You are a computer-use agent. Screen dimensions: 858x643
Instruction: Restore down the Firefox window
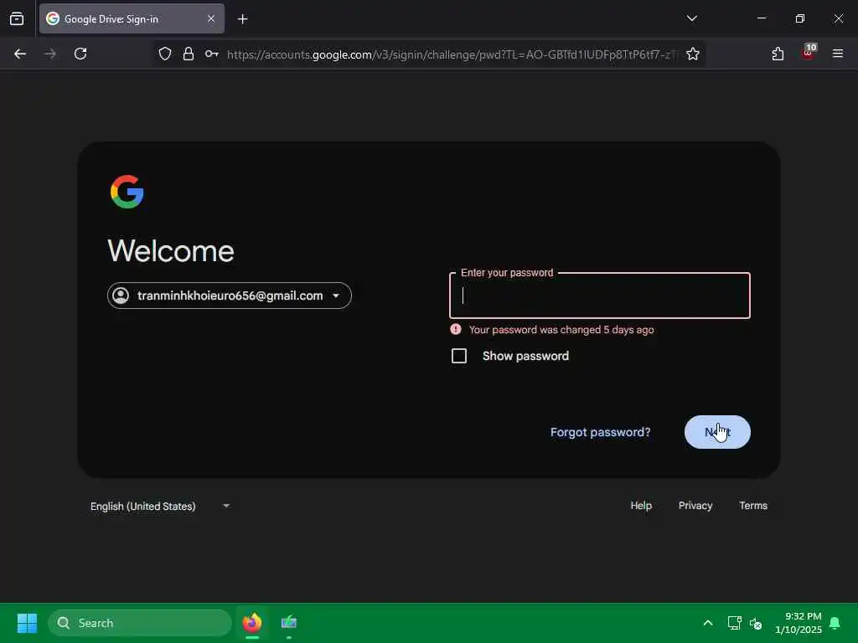coord(799,18)
